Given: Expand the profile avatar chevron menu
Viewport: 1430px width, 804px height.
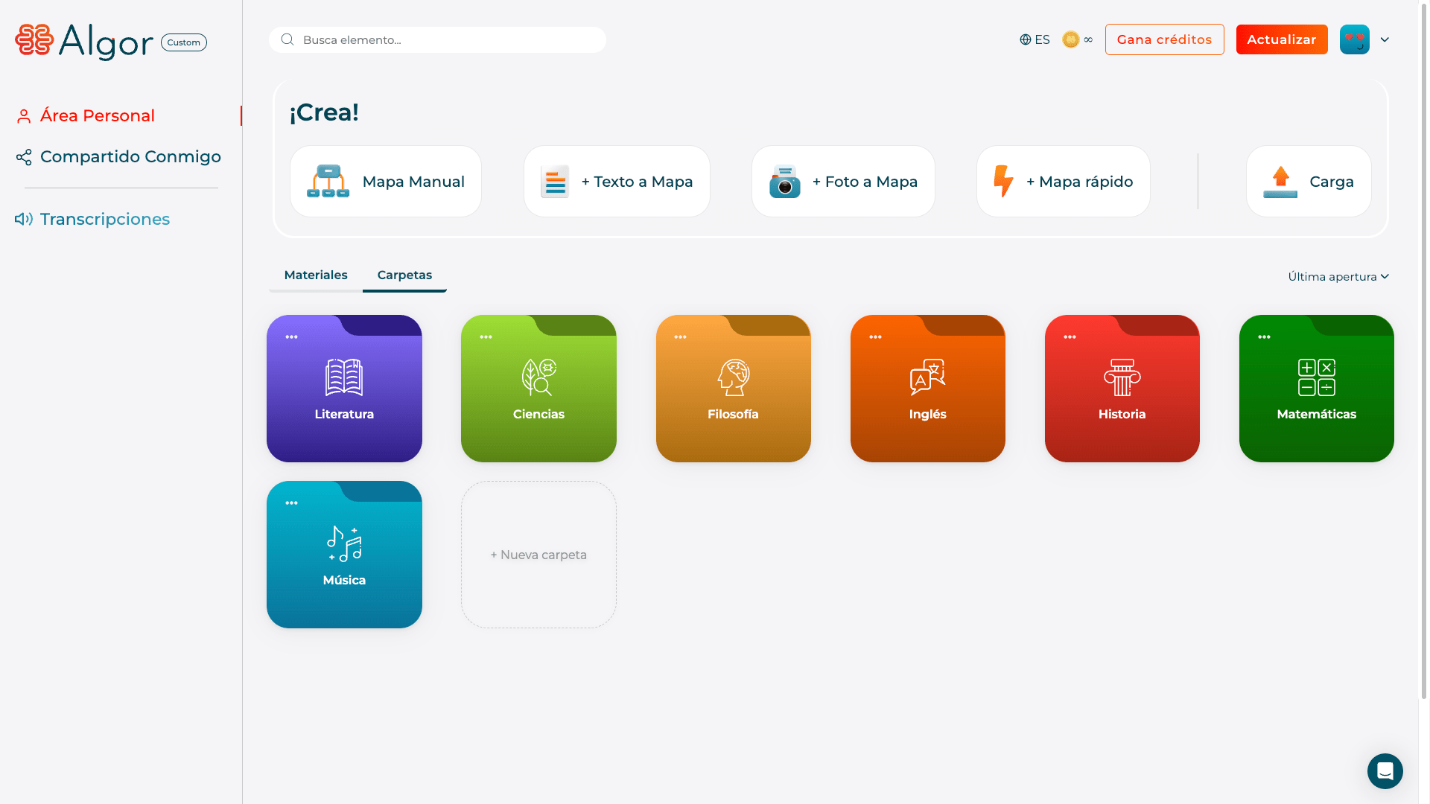Looking at the screenshot, I should [x=1385, y=39].
